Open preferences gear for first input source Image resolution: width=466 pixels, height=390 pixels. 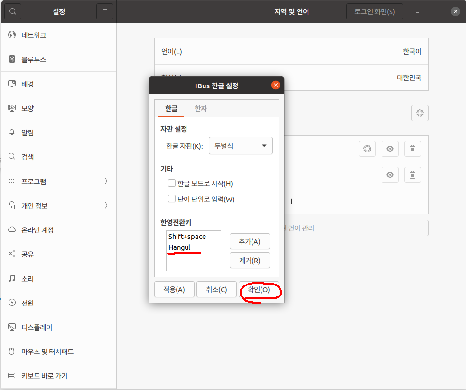(367, 149)
